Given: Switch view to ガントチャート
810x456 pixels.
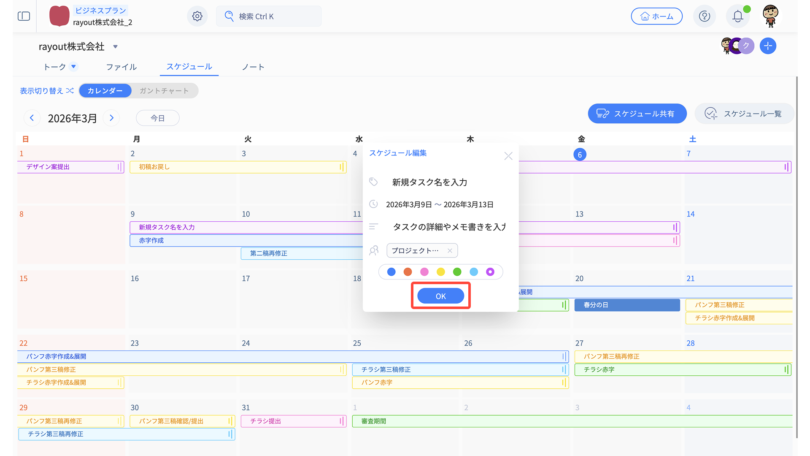Looking at the screenshot, I should (164, 91).
